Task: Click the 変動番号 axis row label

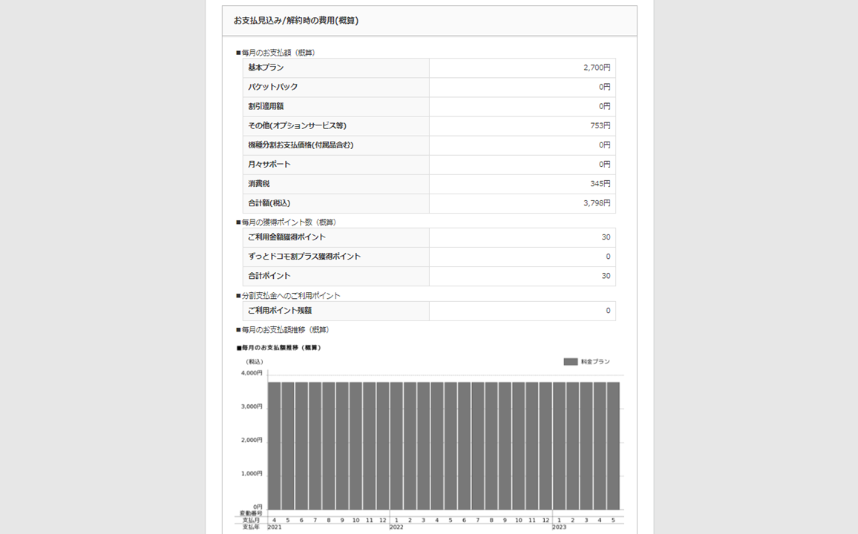Action: click(x=251, y=514)
